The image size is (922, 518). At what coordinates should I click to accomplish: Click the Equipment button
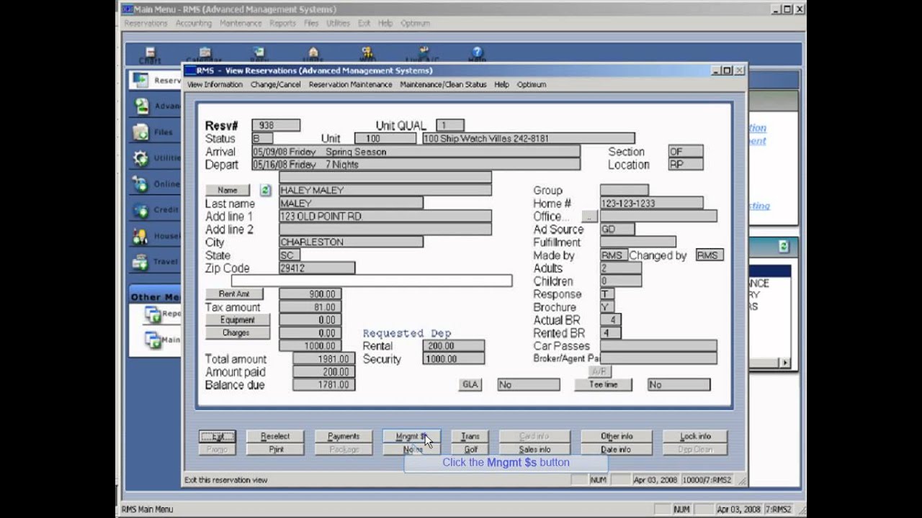238,320
